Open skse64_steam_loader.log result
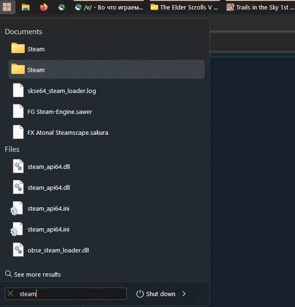Viewport: 295px width, 307px height. 106,91
